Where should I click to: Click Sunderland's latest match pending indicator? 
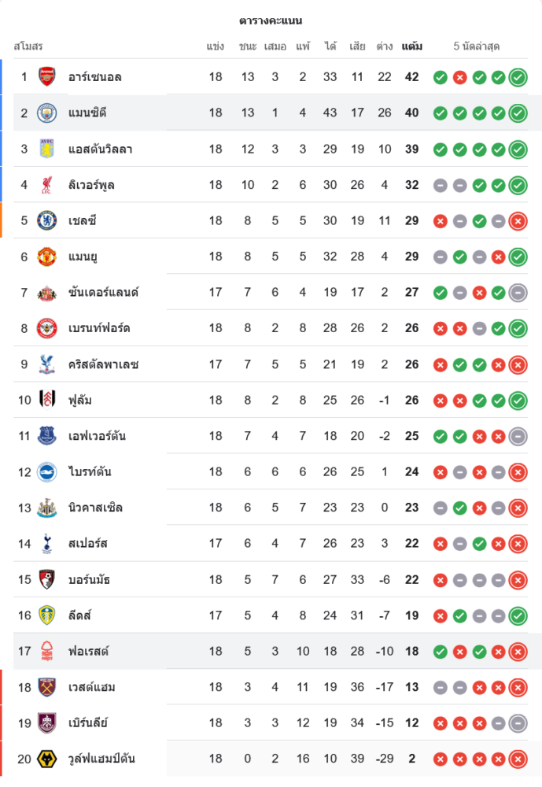518,293
